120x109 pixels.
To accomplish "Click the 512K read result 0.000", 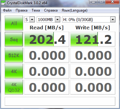I will [x=47, y=55].
